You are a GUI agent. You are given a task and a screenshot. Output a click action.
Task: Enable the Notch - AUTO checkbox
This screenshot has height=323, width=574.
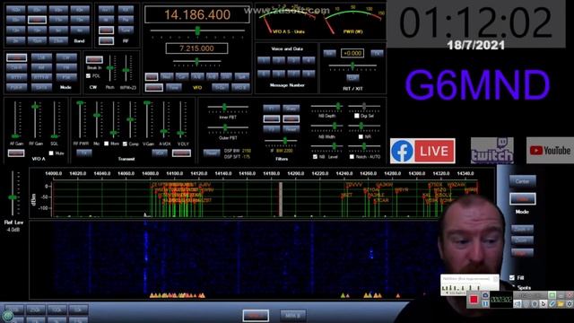pos(352,157)
